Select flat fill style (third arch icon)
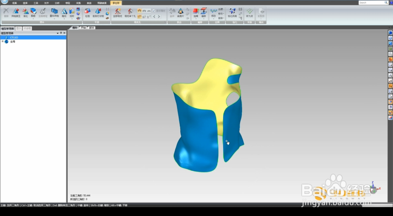This screenshot has height=216, width=393. tap(149, 11)
